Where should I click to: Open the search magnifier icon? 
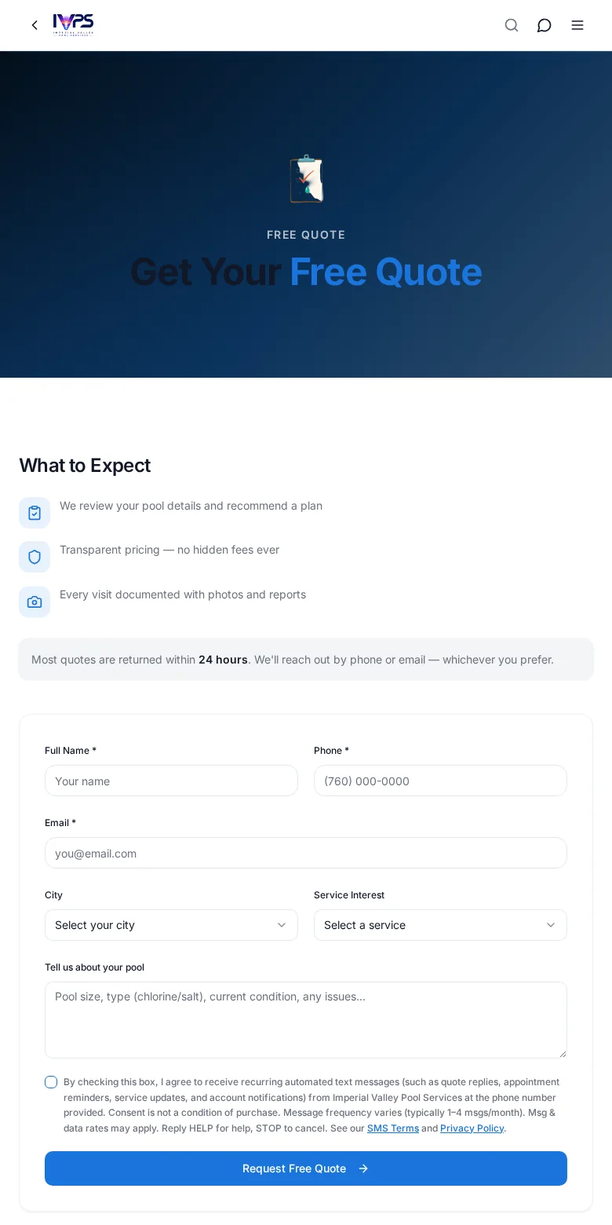512,25
